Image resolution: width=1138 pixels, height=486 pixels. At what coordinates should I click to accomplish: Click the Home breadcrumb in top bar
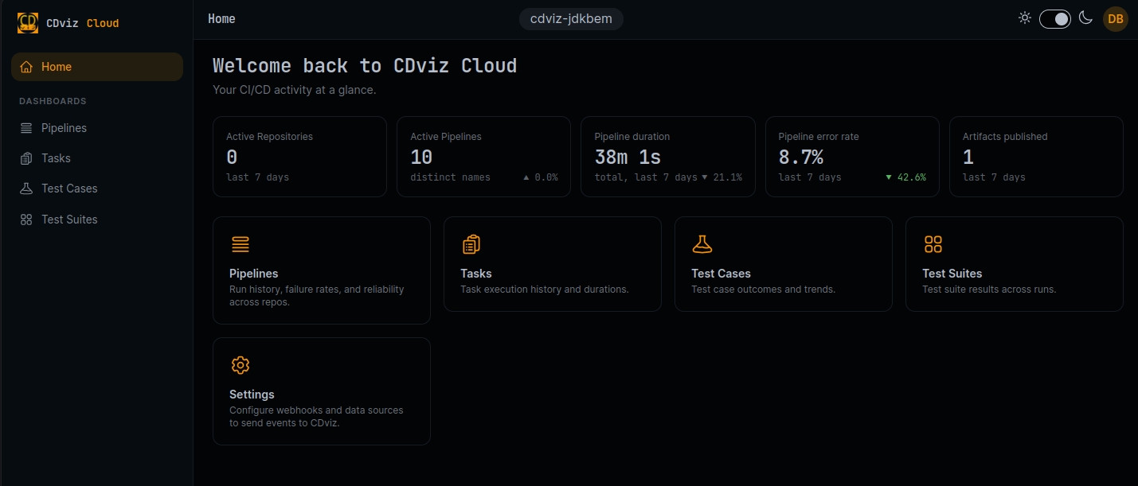(221, 18)
